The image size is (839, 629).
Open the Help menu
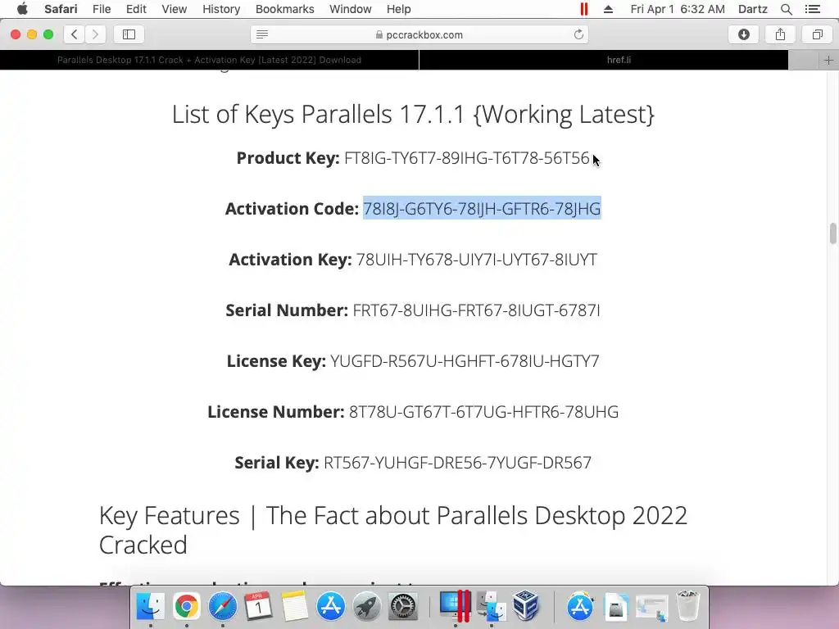click(x=399, y=9)
